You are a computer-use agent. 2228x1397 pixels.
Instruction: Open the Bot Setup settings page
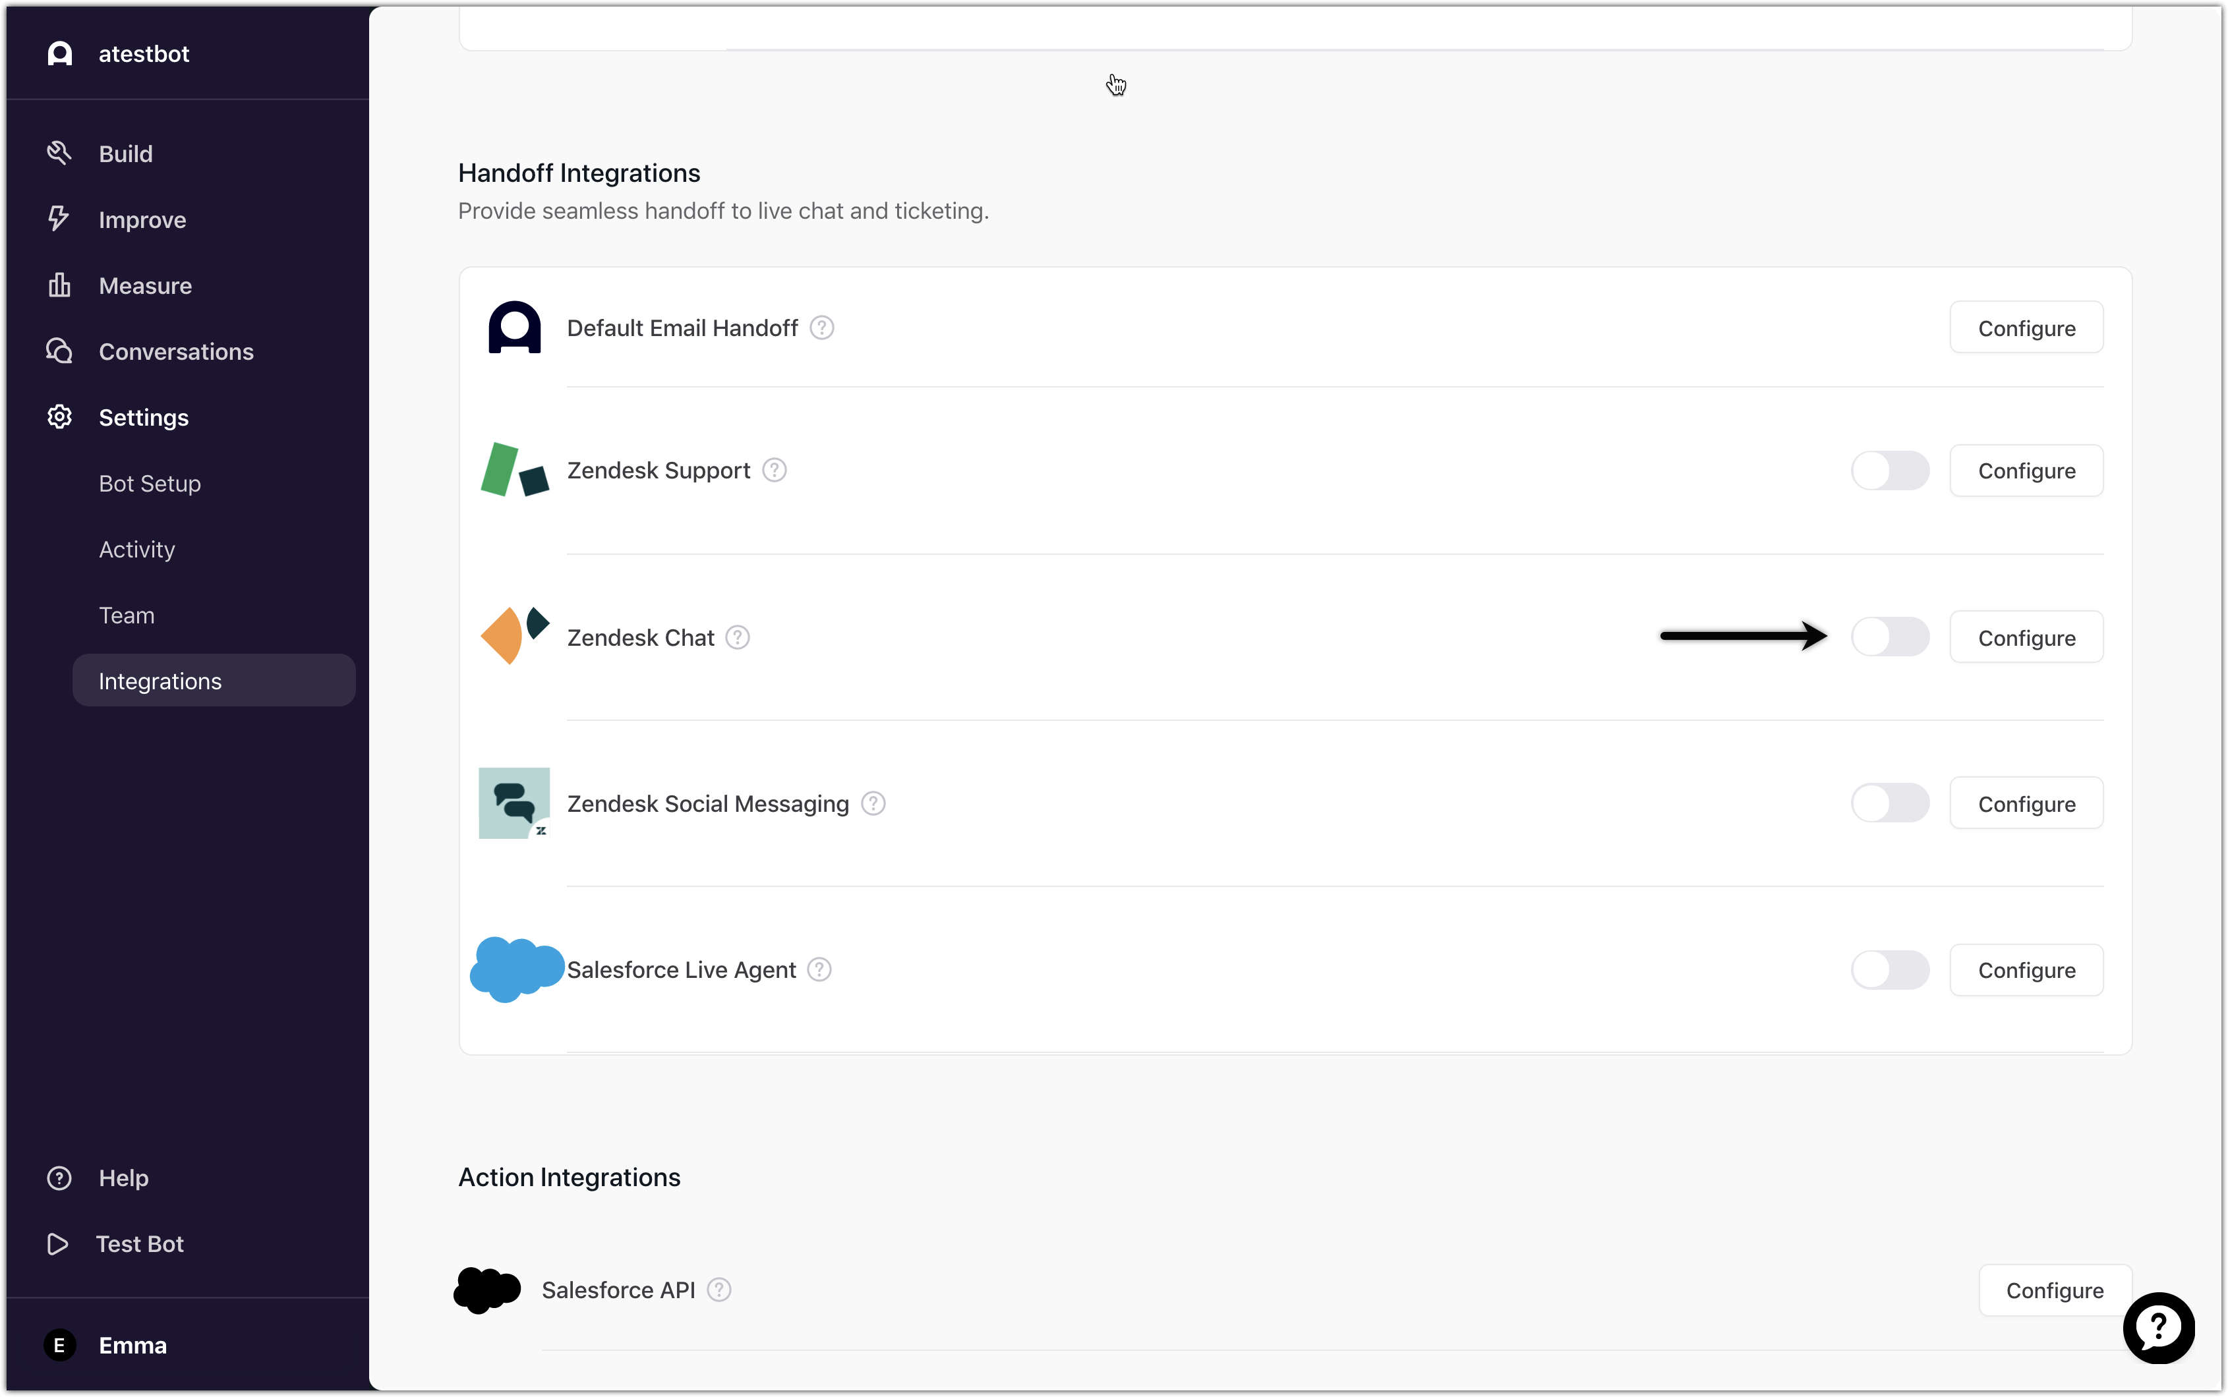click(x=150, y=483)
